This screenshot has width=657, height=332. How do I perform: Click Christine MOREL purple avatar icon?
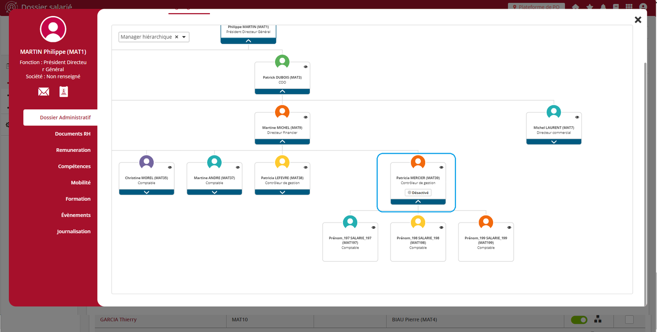pos(146,162)
